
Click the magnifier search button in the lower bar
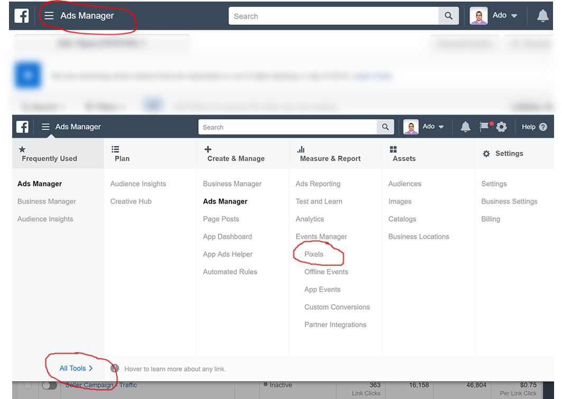tap(385, 127)
